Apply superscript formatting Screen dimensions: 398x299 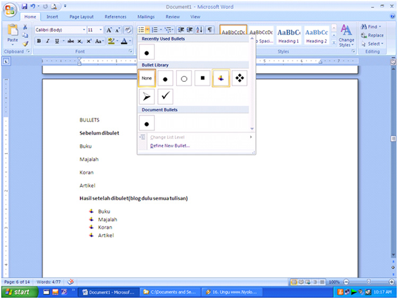89,41
